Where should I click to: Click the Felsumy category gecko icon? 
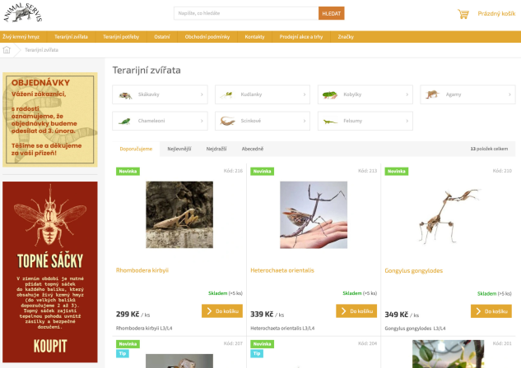click(x=330, y=122)
